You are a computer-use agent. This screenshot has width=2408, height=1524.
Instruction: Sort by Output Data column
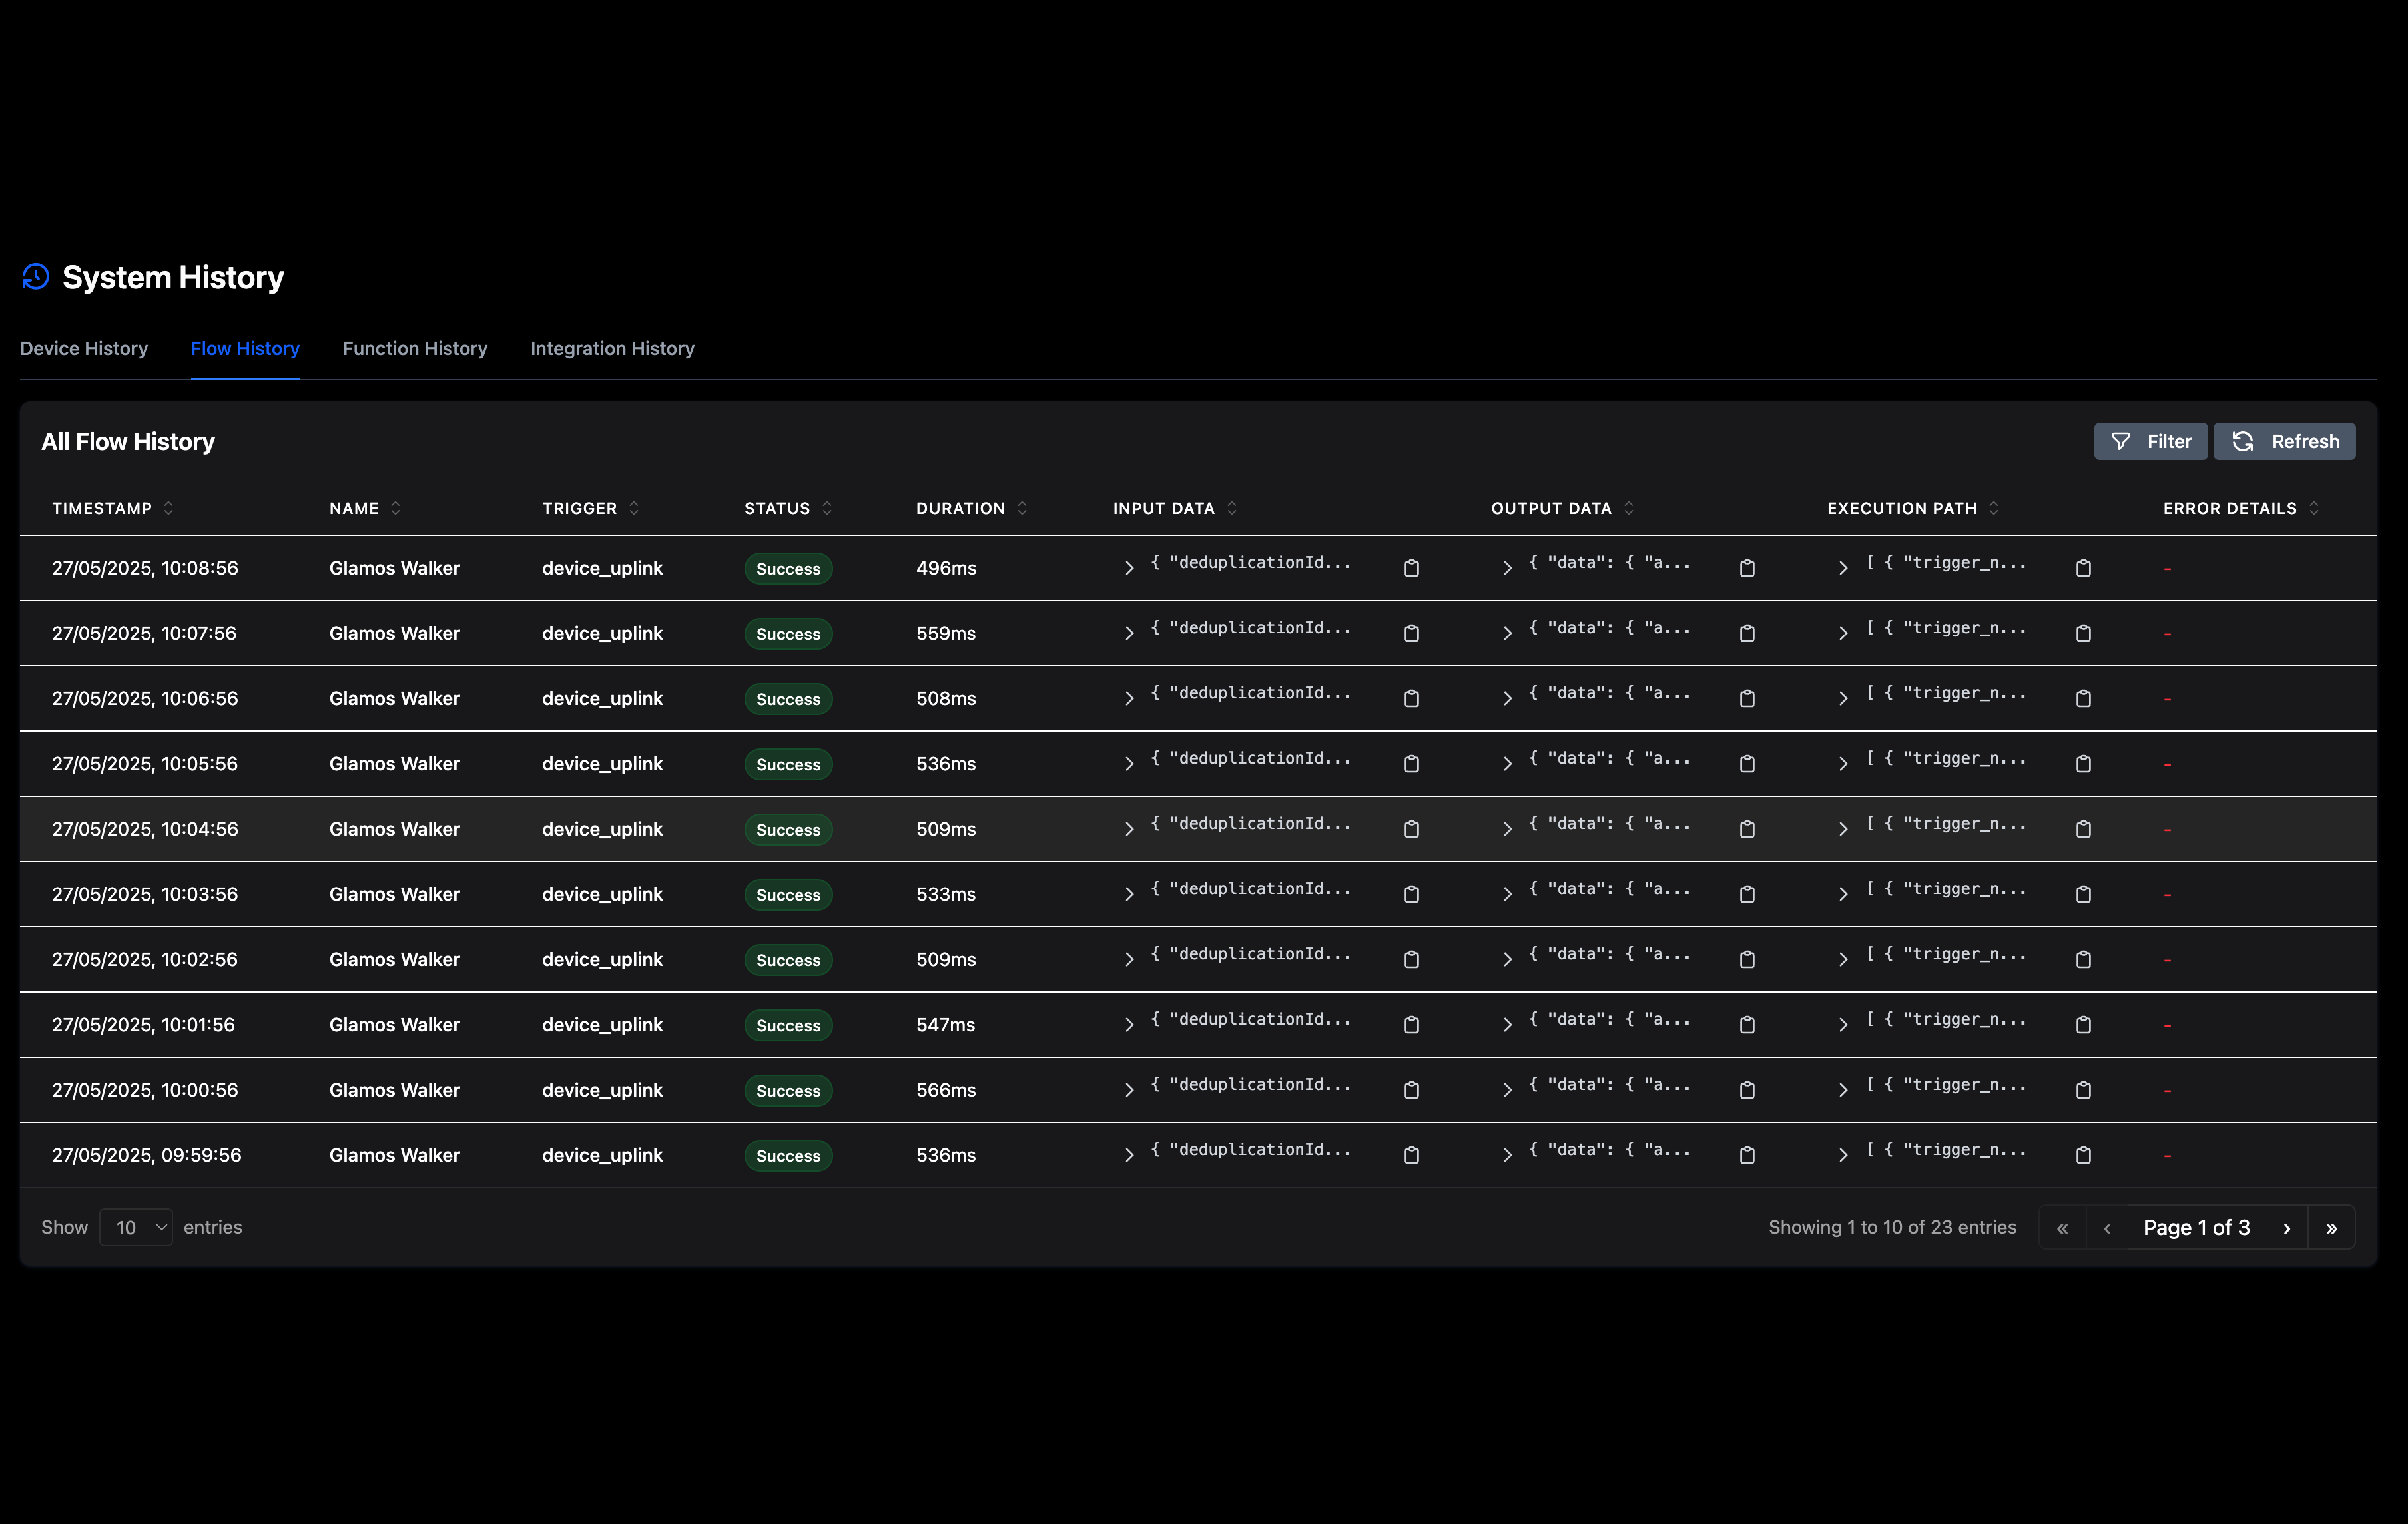1628,508
